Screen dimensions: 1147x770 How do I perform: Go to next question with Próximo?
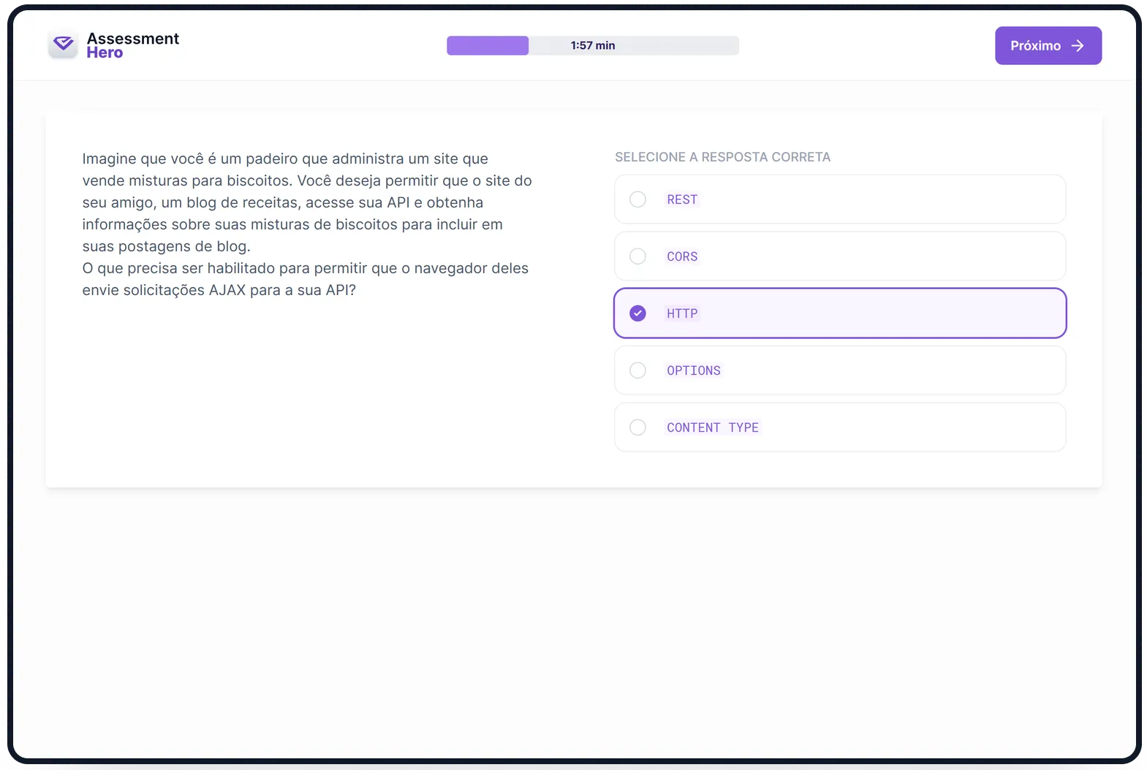coord(1048,46)
